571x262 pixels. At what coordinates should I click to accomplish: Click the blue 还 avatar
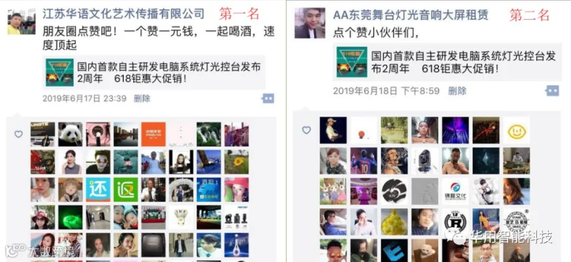[98, 190]
